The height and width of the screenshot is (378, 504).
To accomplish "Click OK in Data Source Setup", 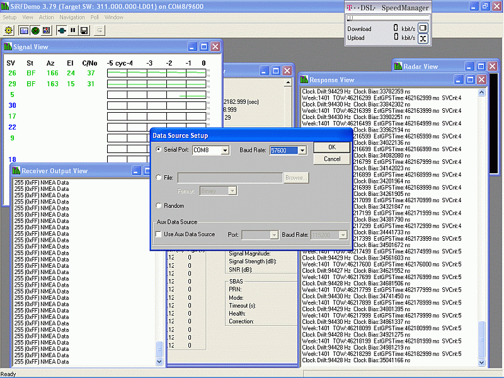I will coord(331,147).
